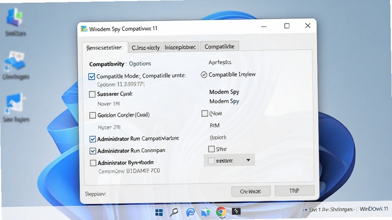The image size is (392, 220).
Task: Click the dialog title bar app icon
Action: point(84,29)
